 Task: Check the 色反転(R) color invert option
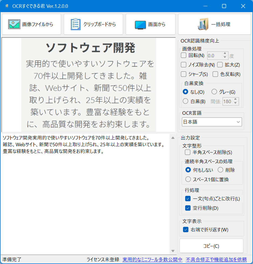click(x=215, y=74)
